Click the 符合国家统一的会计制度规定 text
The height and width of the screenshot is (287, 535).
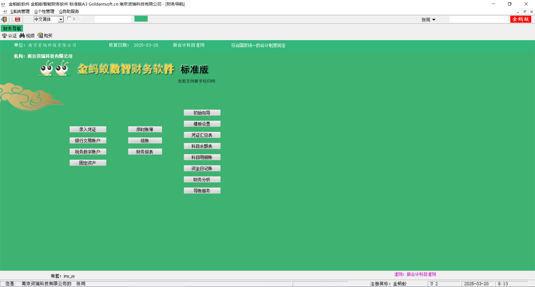pos(258,45)
